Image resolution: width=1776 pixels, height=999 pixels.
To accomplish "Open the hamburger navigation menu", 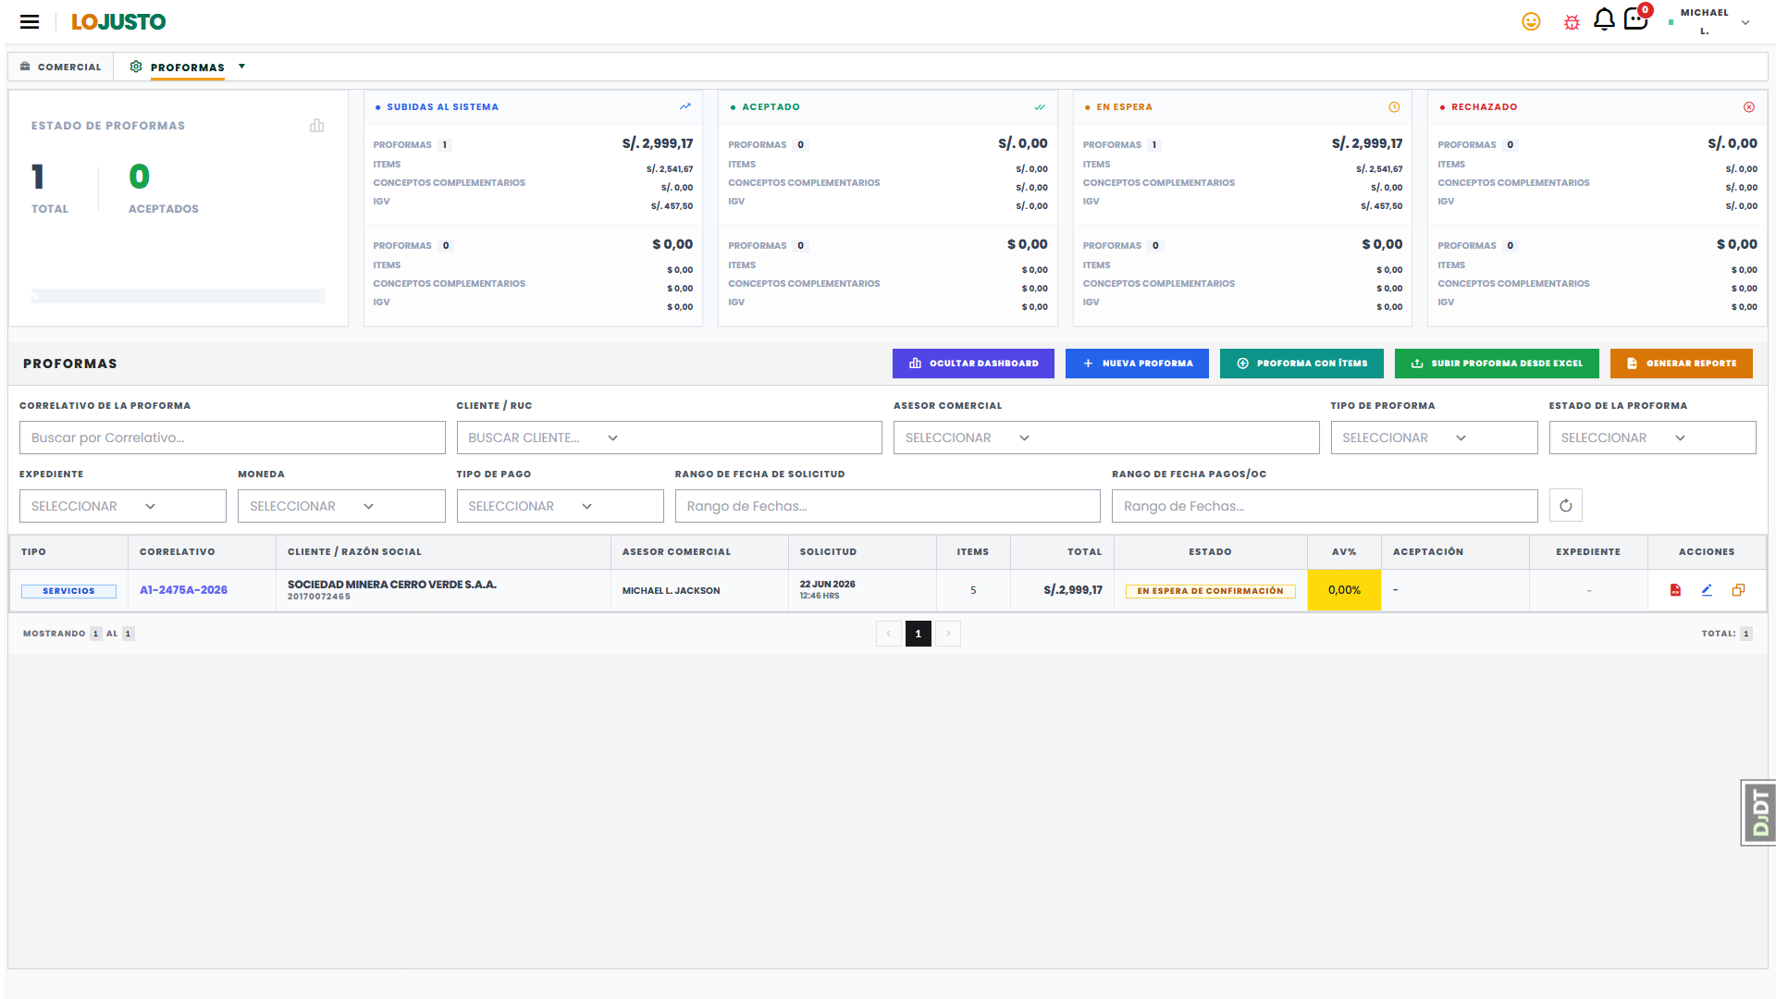I will click(x=30, y=22).
